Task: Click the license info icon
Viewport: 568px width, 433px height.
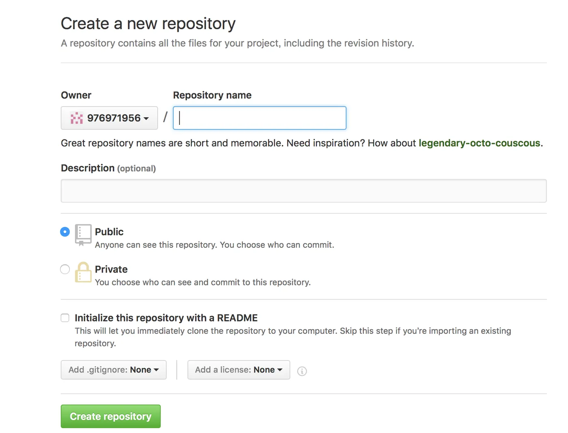Action: tap(302, 371)
